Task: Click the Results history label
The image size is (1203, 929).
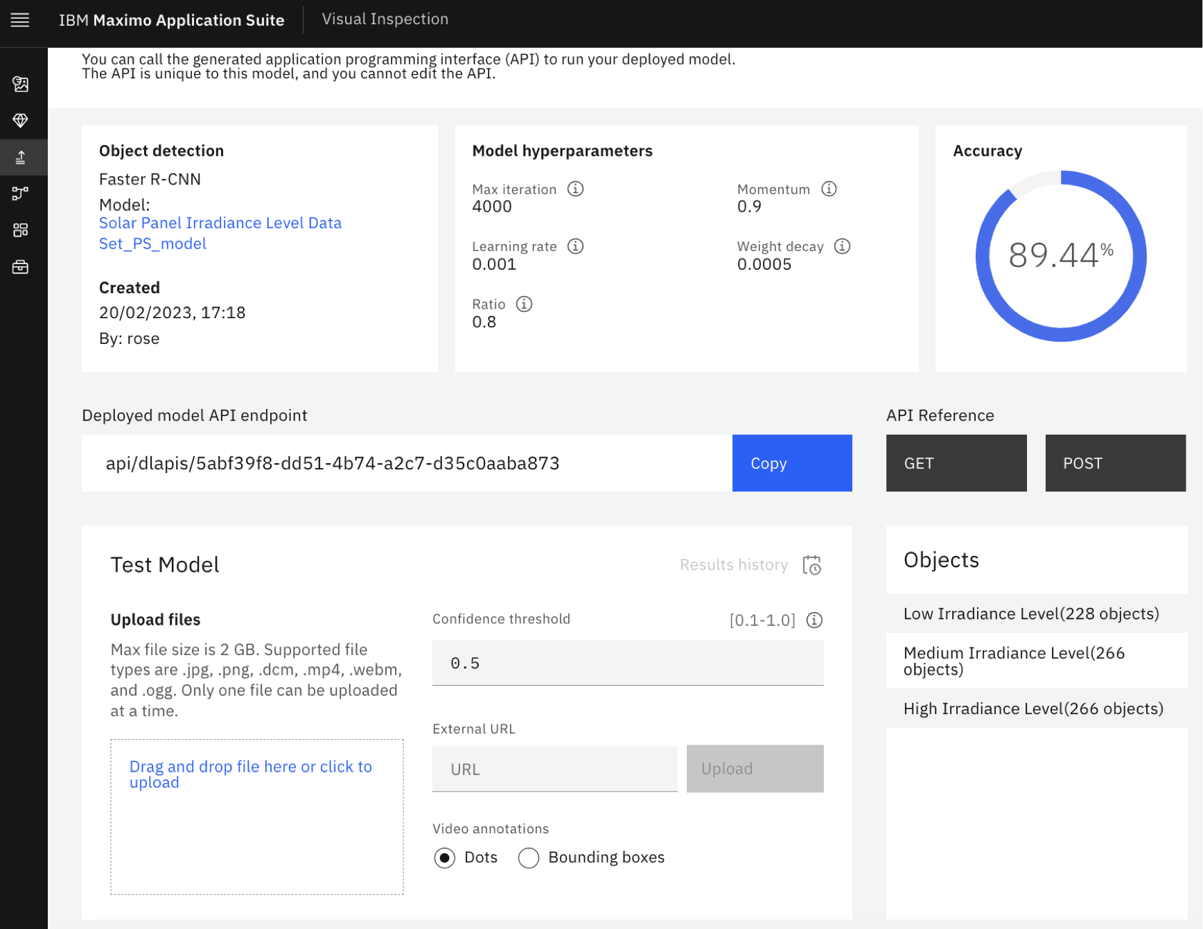Action: (734, 565)
